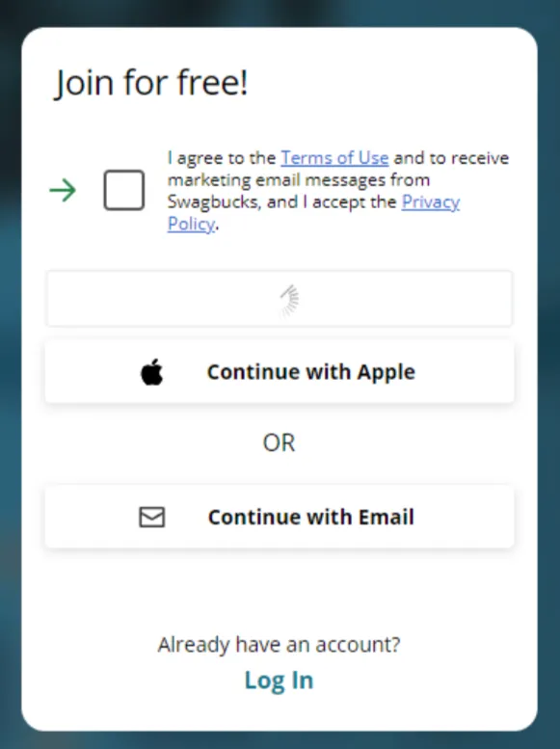560x749 pixels.
Task: Click 'marketing email messages from' text line
Action: pyautogui.click(x=299, y=180)
